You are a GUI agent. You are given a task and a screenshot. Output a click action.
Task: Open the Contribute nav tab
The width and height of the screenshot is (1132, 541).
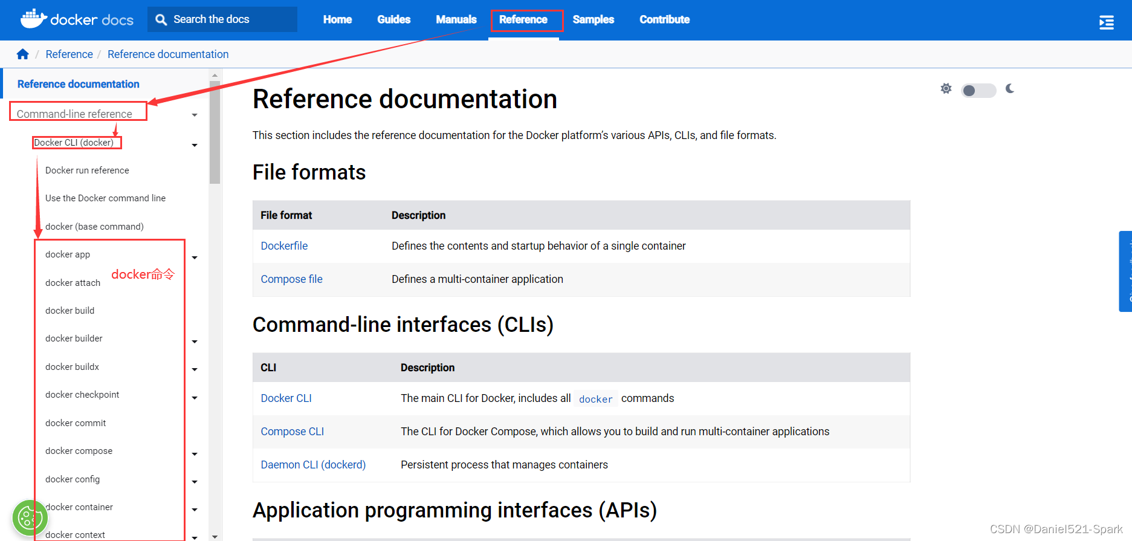[665, 19]
